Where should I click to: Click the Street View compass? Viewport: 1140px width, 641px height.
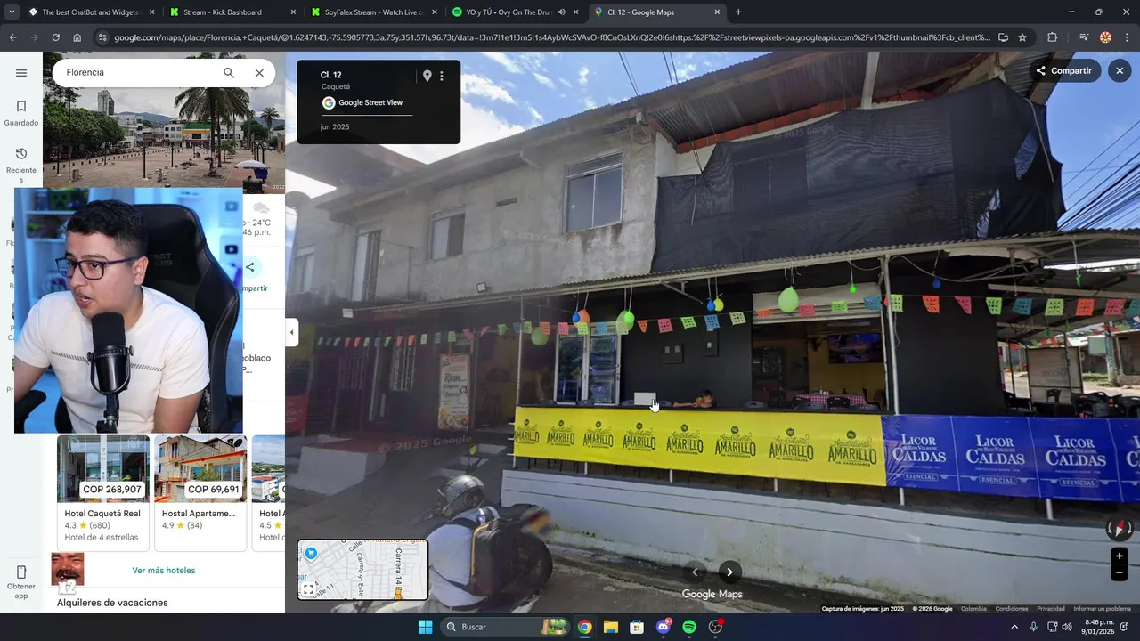click(x=1119, y=529)
